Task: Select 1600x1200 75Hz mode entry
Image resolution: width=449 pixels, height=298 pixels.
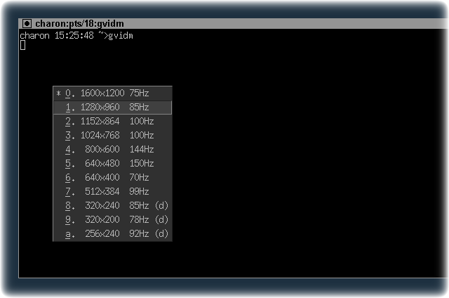Action: (x=112, y=93)
